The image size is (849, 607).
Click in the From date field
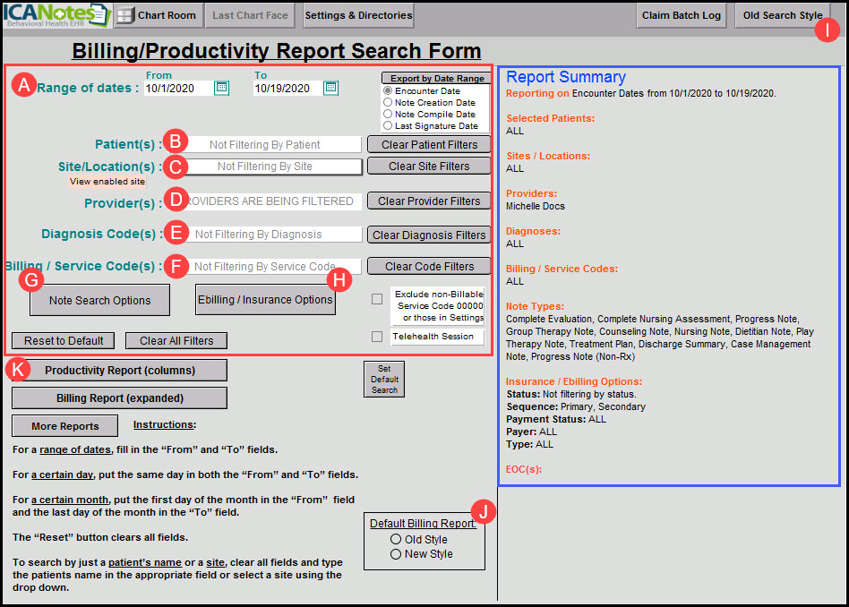(177, 88)
